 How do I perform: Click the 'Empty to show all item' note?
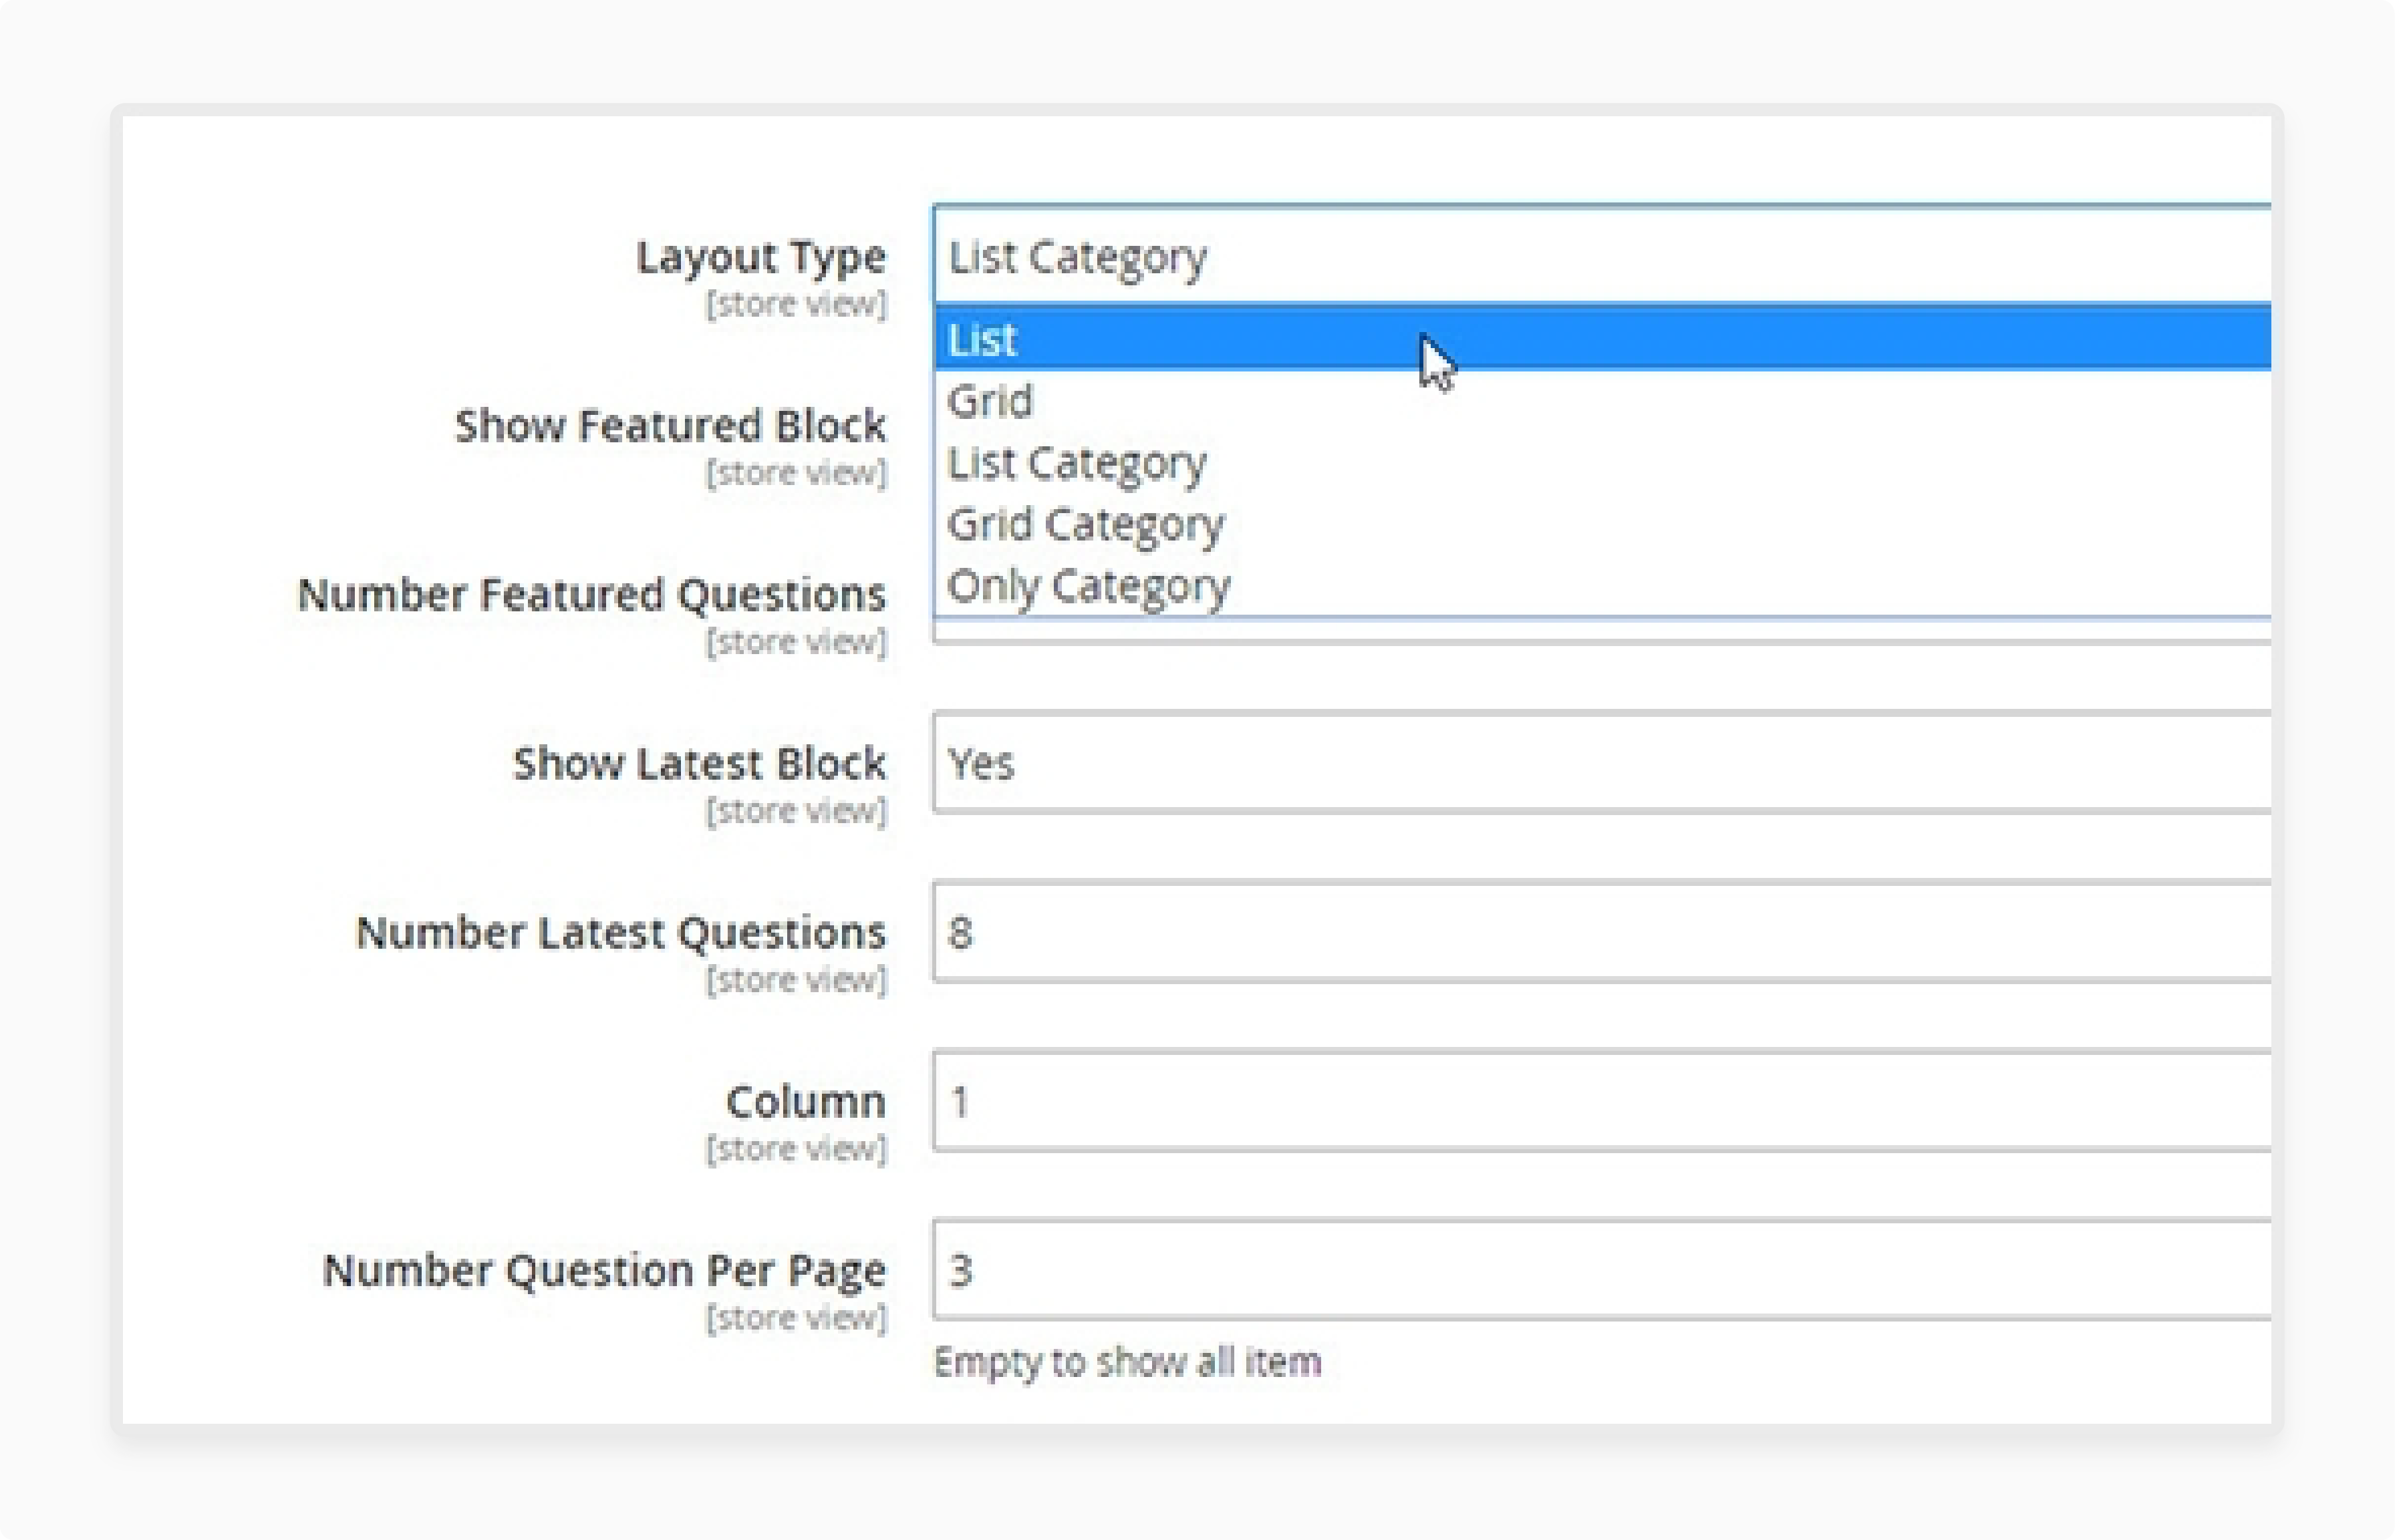coord(1127,1362)
